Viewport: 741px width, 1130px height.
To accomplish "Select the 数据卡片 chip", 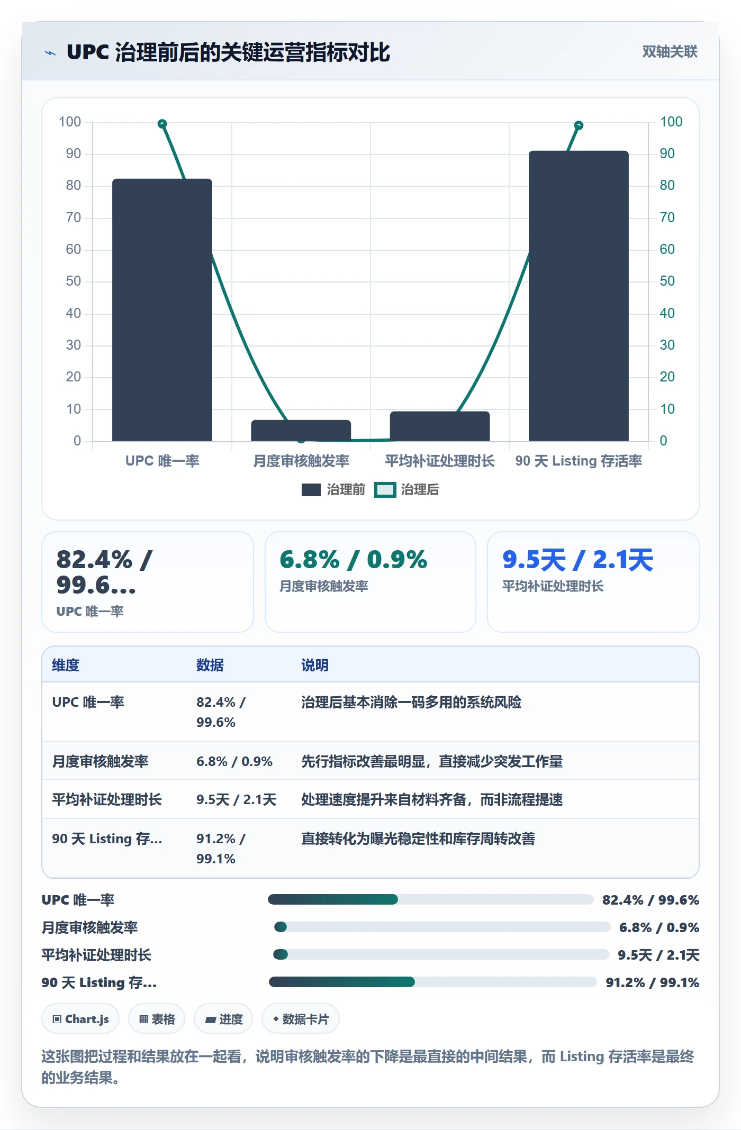I will pos(301,1019).
